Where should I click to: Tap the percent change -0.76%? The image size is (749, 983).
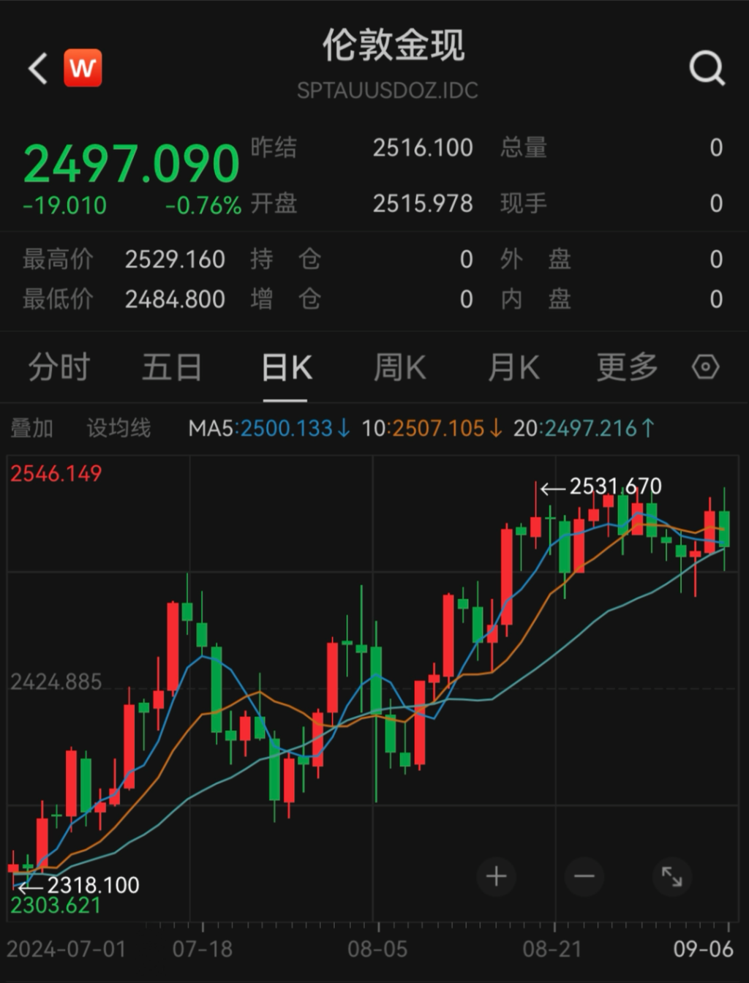[203, 206]
